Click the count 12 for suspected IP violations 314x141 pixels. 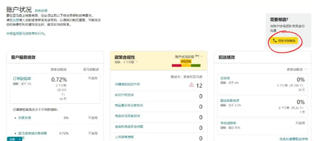(x=199, y=86)
